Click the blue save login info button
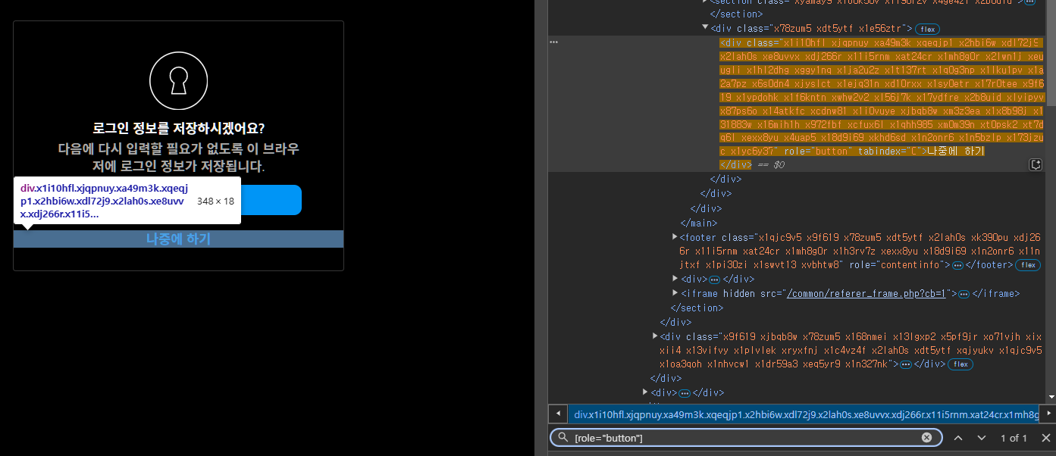This screenshot has width=1056, height=456. (271, 200)
